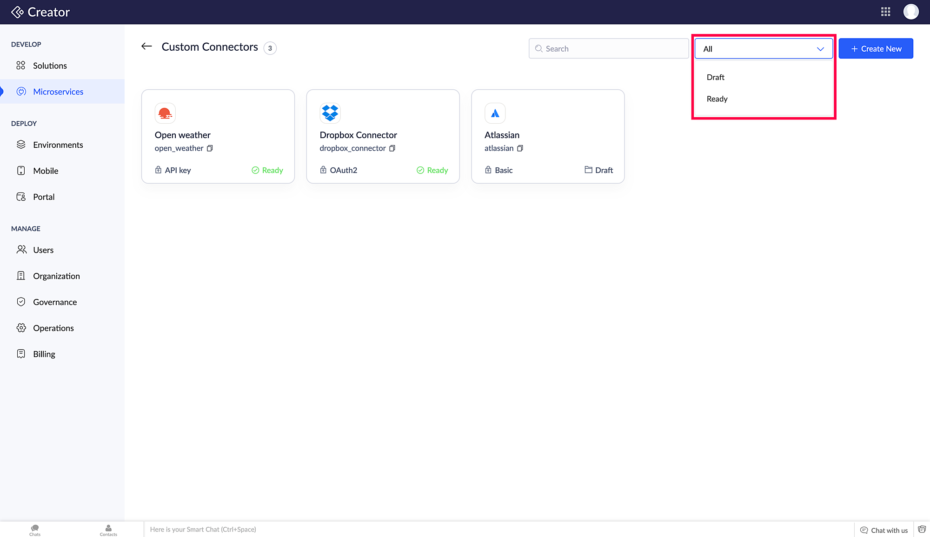Open the apps grid launcher icon
930x537 pixels.
[885, 12]
